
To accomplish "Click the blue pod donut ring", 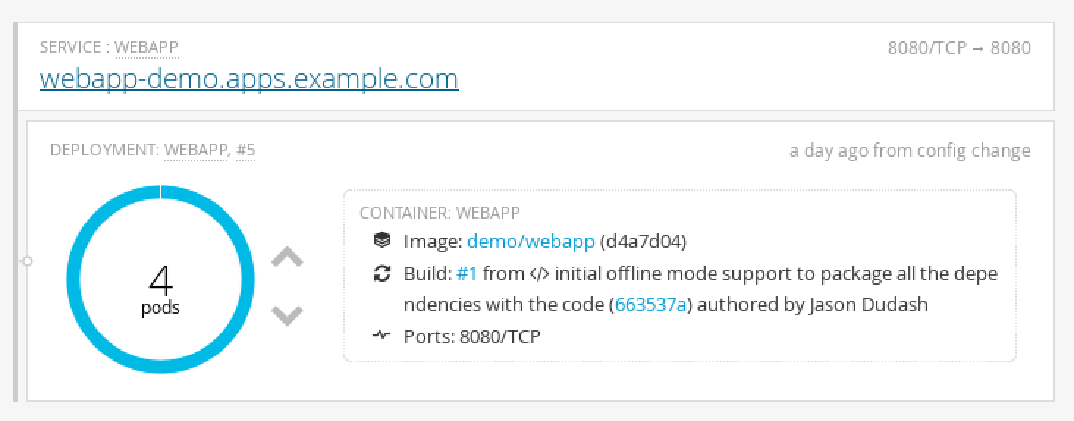I will [x=73, y=279].
